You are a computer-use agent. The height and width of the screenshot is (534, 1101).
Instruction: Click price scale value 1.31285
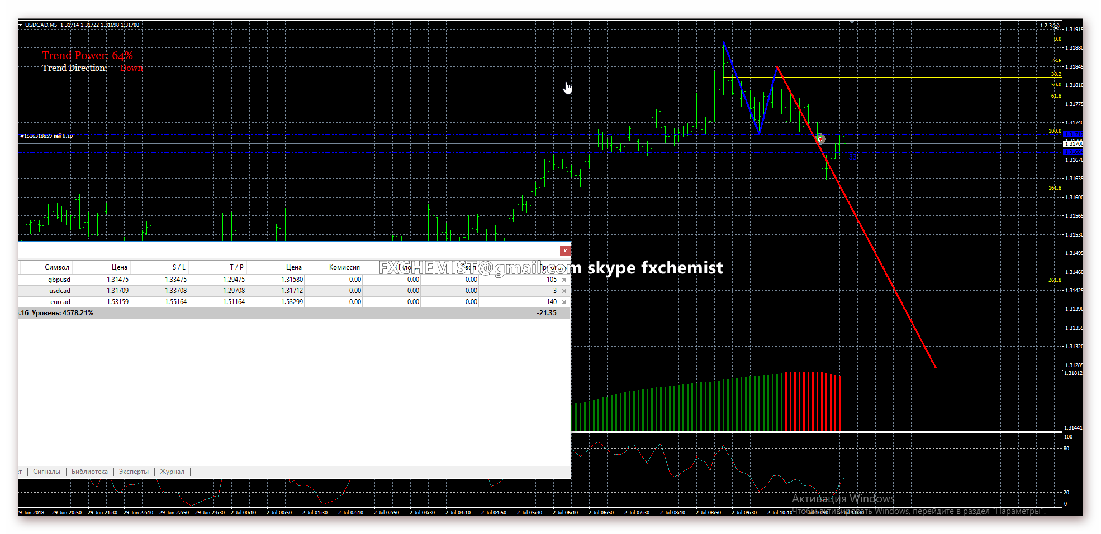coord(1074,365)
